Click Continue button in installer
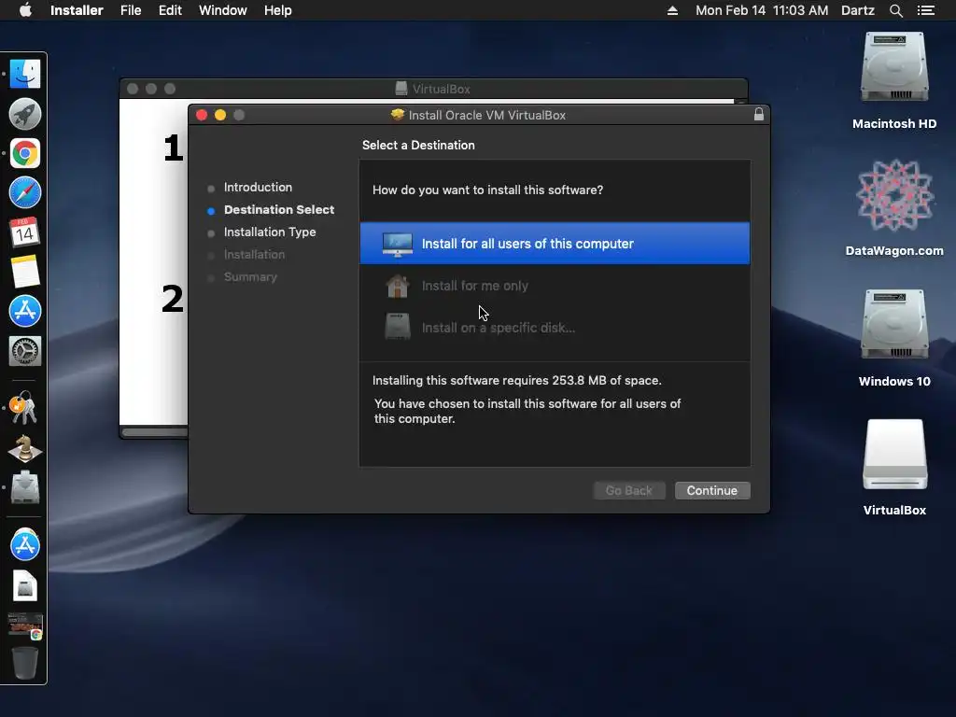 coord(712,490)
